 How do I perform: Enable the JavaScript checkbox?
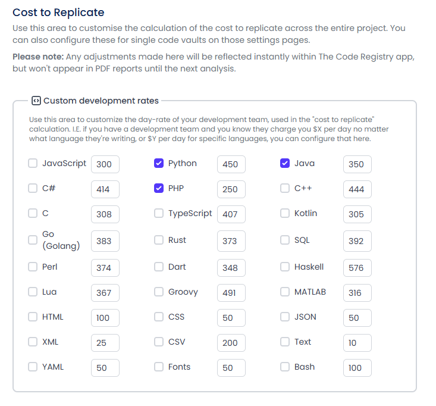point(33,164)
